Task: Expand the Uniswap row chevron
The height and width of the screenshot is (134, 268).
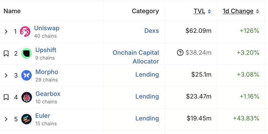Action: click(6, 32)
